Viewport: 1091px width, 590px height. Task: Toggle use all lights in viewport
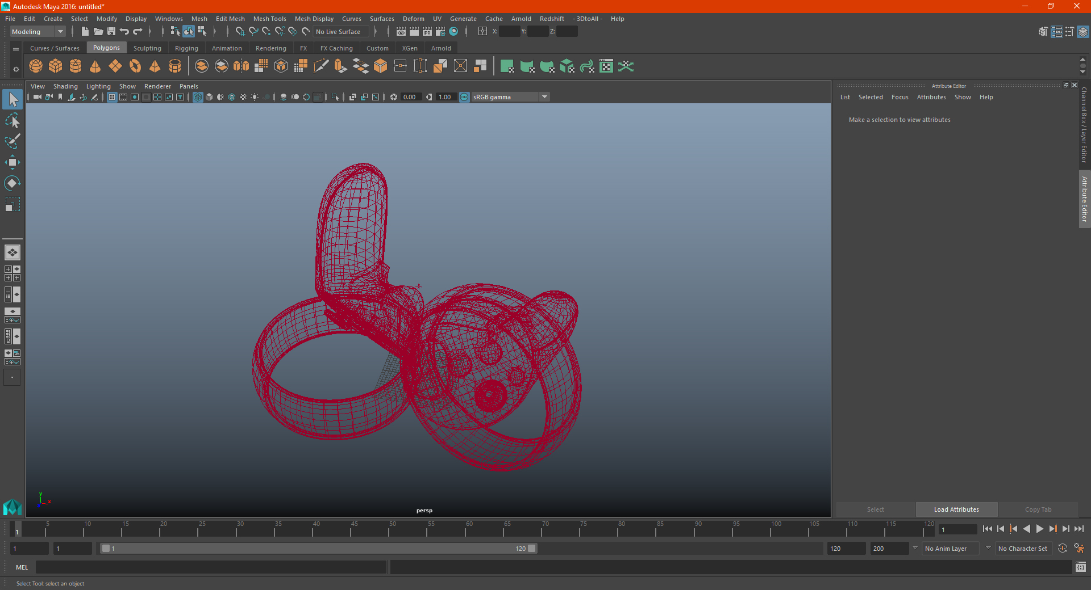(255, 97)
